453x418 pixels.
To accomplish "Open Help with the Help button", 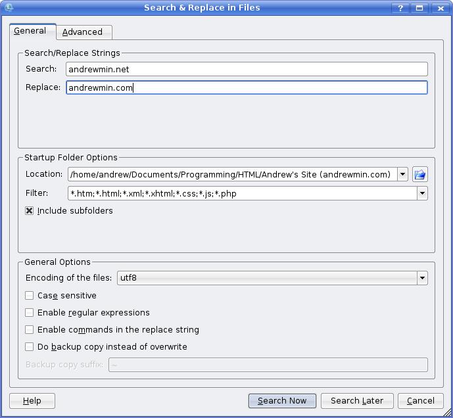I will 32,401.
